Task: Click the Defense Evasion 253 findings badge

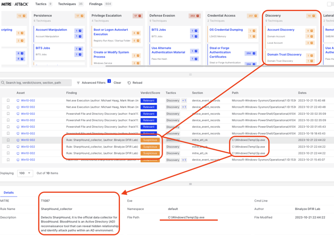Action: coord(194,16)
